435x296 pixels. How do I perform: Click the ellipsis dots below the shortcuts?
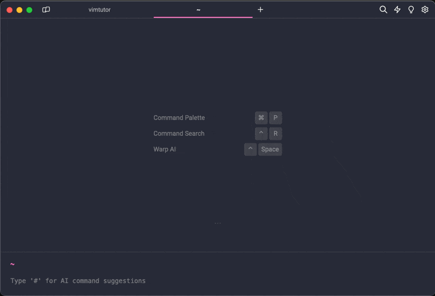coord(217,223)
